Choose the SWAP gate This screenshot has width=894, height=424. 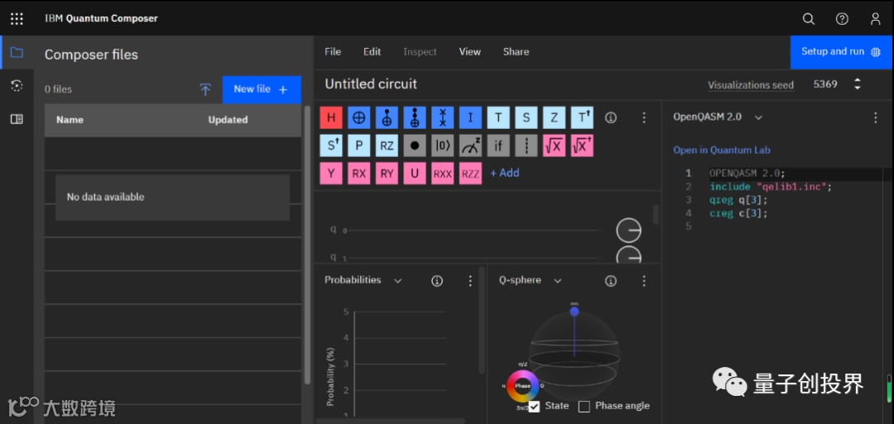[442, 118]
